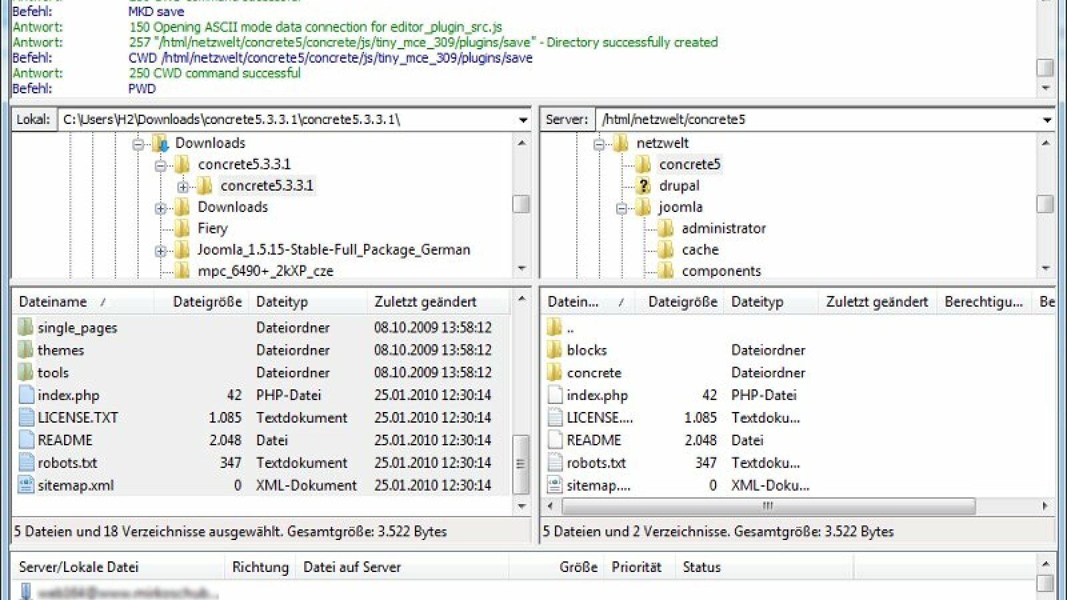
Task: Select the LICENSE.TXT text document icon
Action: click(x=25, y=417)
